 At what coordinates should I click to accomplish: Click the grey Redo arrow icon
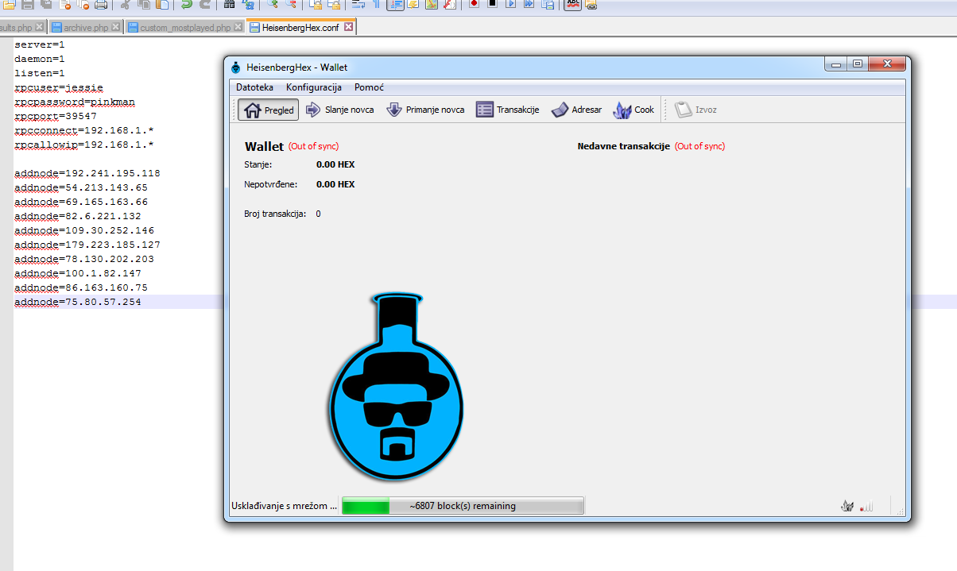(x=204, y=6)
